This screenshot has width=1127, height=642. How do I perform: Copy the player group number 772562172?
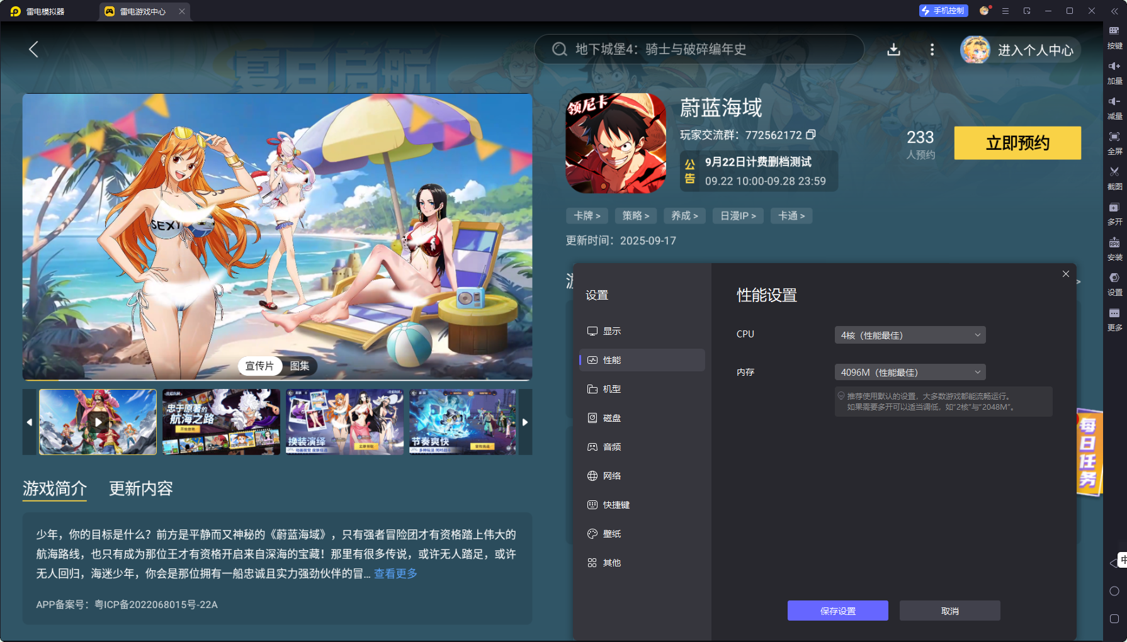[x=811, y=135]
